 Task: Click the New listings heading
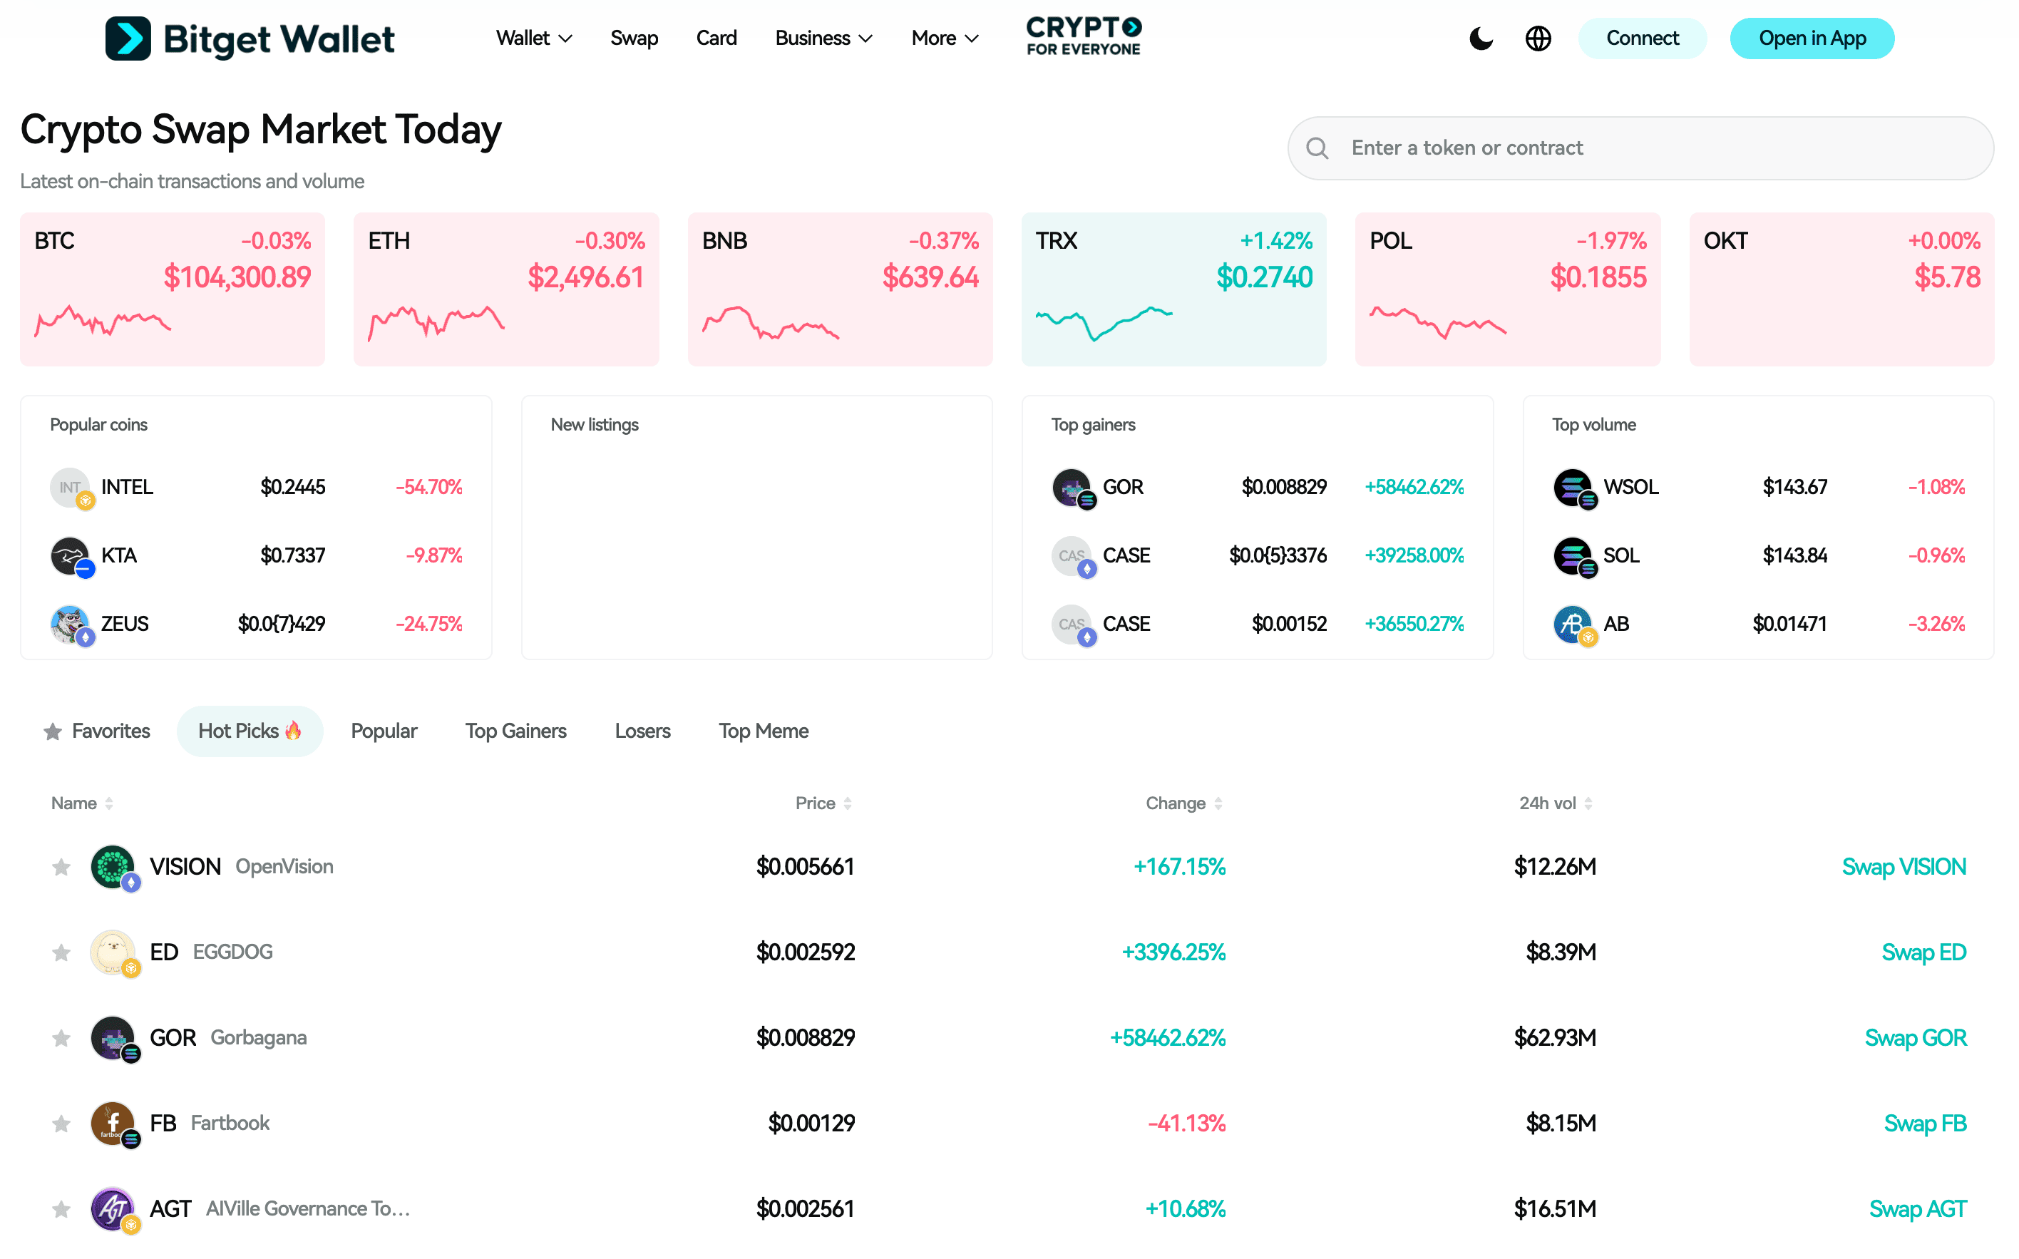595,425
